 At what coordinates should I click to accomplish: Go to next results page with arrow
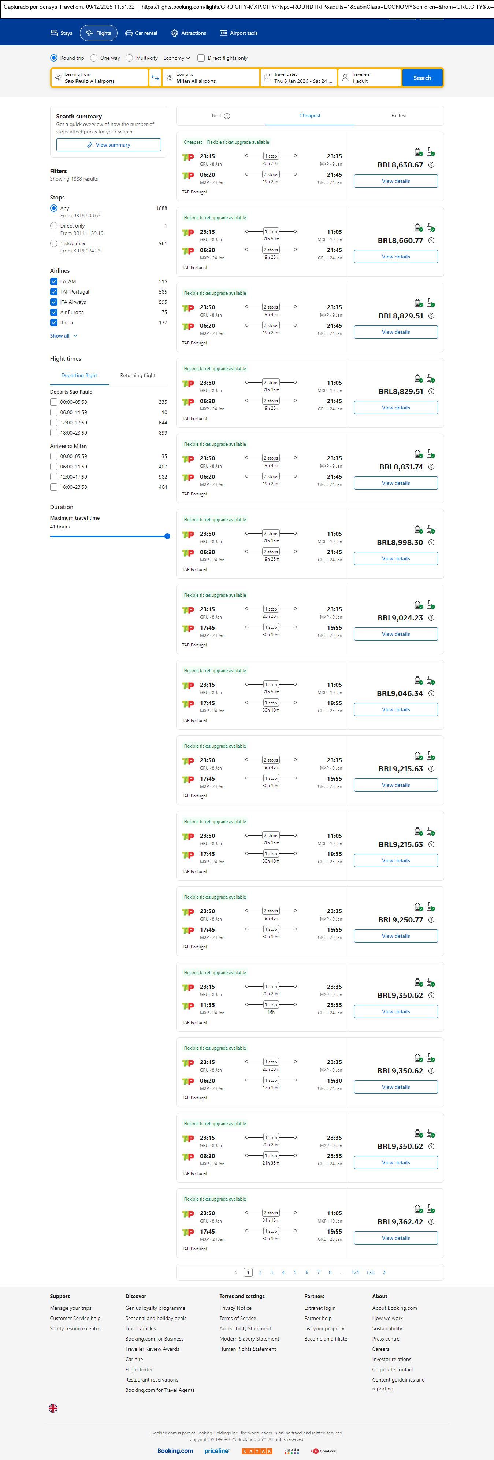coord(384,1272)
